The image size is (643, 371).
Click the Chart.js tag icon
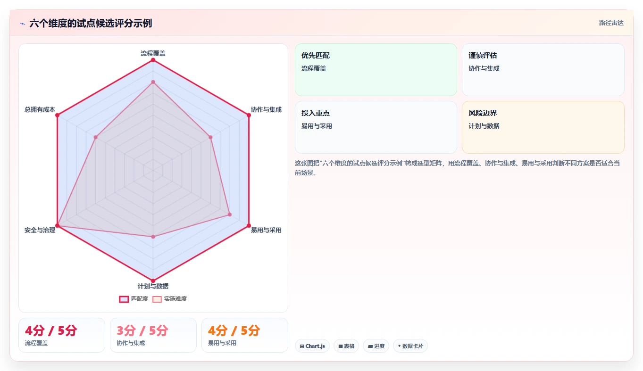coord(302,346)
